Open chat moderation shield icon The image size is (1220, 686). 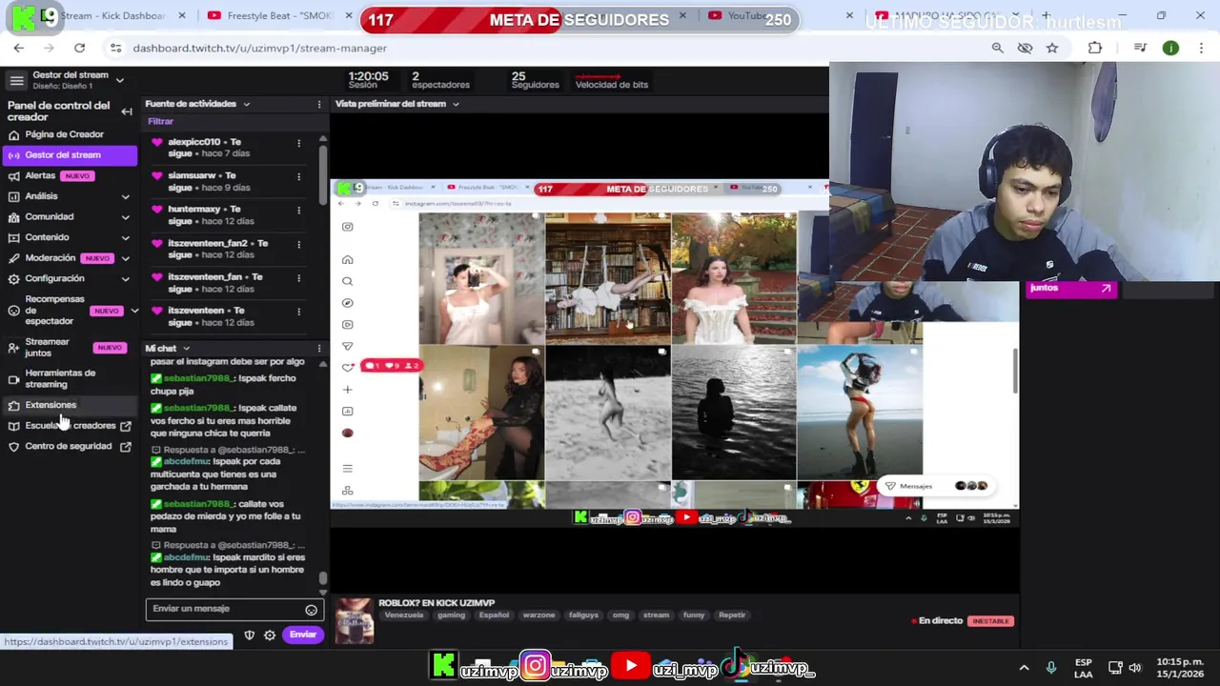[249, 636]
